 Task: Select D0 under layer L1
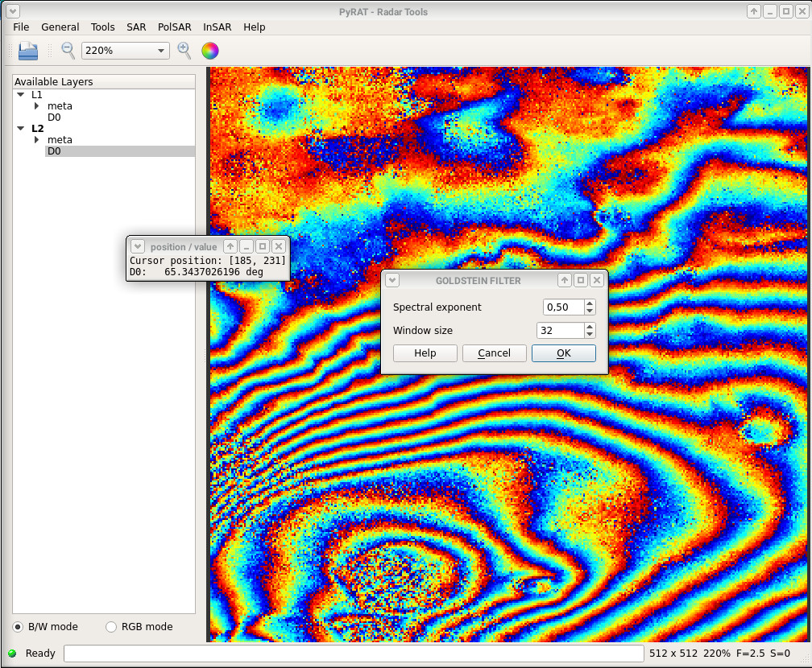(54, 117)
